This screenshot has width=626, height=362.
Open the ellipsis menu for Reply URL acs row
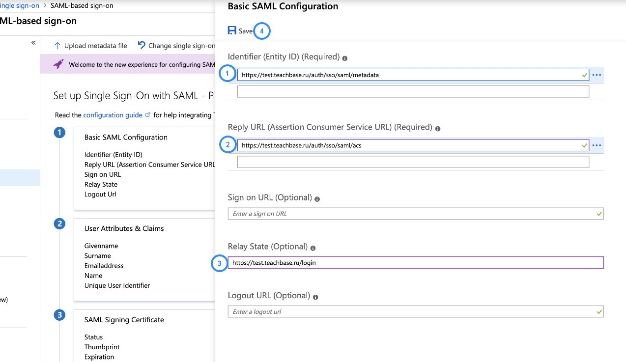tap(597, 145)
